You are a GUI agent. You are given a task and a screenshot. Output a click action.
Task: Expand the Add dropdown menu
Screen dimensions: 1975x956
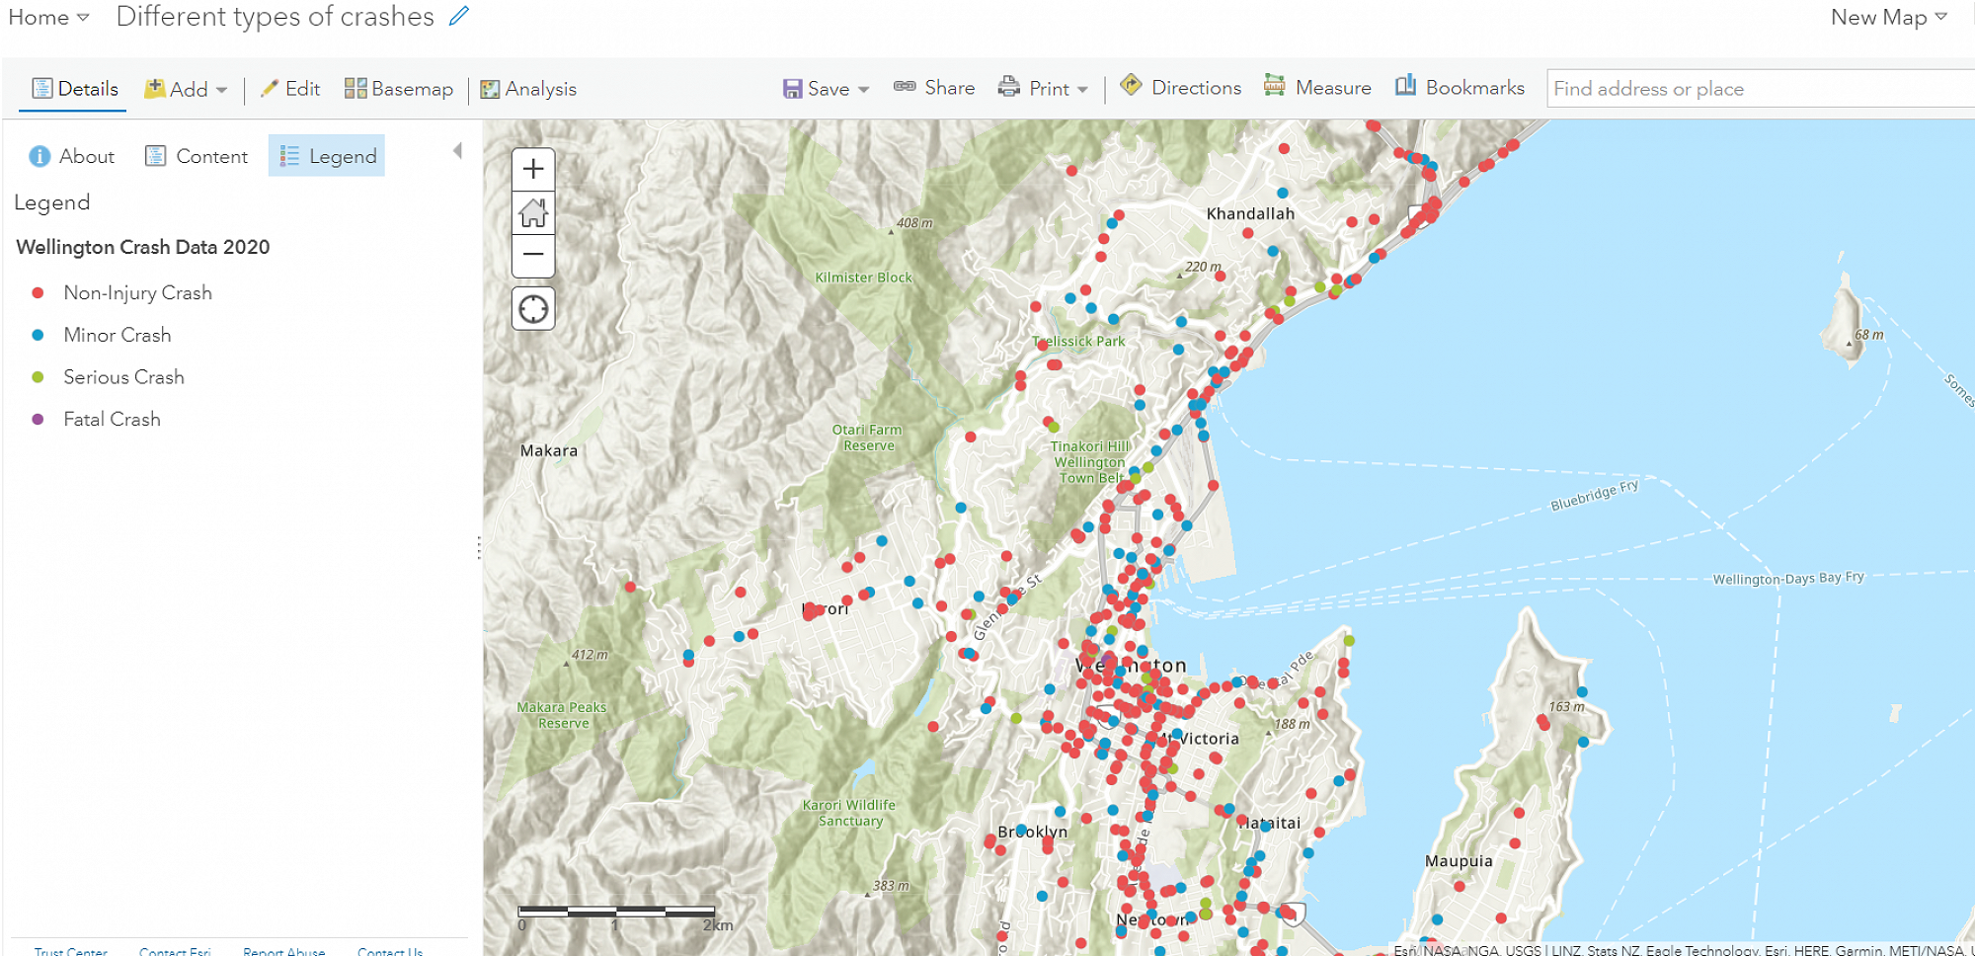tap(186, 89)
